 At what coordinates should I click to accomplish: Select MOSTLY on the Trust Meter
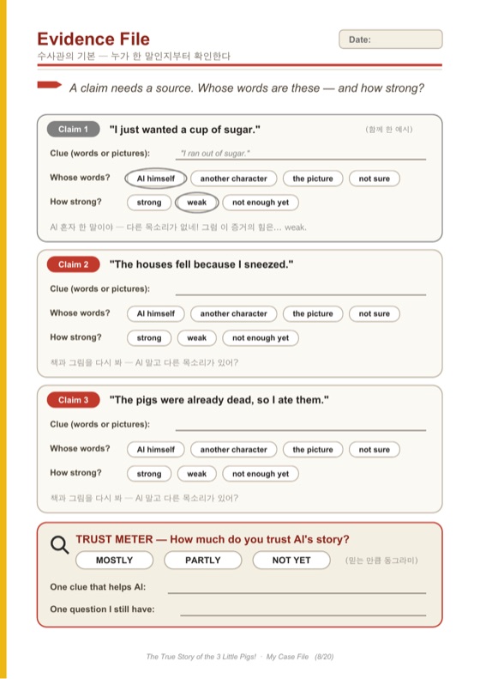(x=114, y=560)
